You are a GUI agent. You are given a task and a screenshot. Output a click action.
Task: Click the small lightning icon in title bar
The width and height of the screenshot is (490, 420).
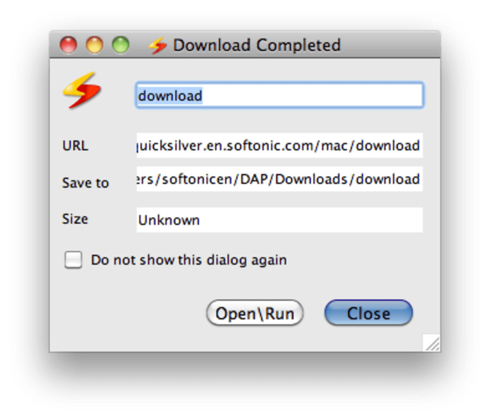(158, 46)
